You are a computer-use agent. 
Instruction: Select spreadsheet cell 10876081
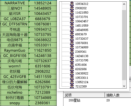[43, 24]
